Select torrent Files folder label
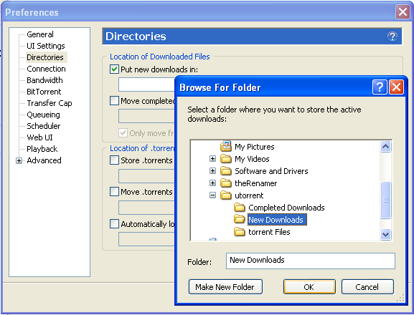The height and width of the screenshot is (315, 414). click(x=269, y=232)
